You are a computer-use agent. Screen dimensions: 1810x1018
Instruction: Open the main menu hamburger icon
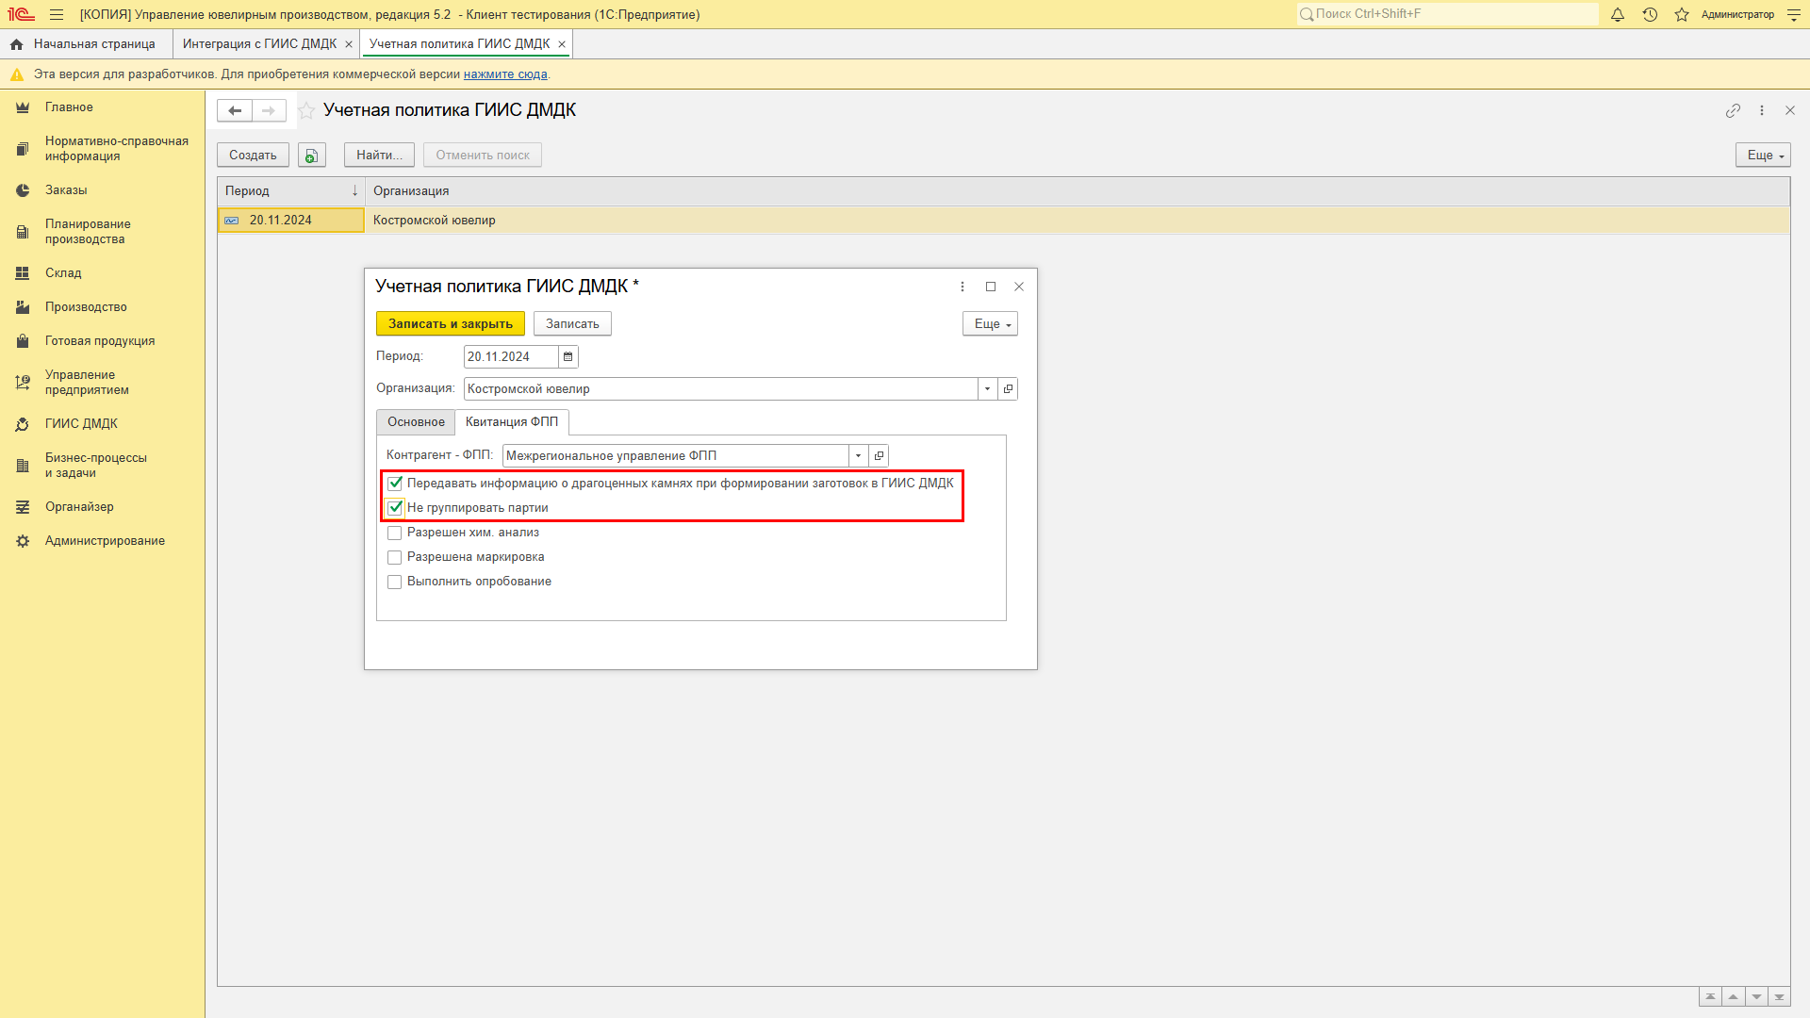pyautogui.click(x=57, y=14)
